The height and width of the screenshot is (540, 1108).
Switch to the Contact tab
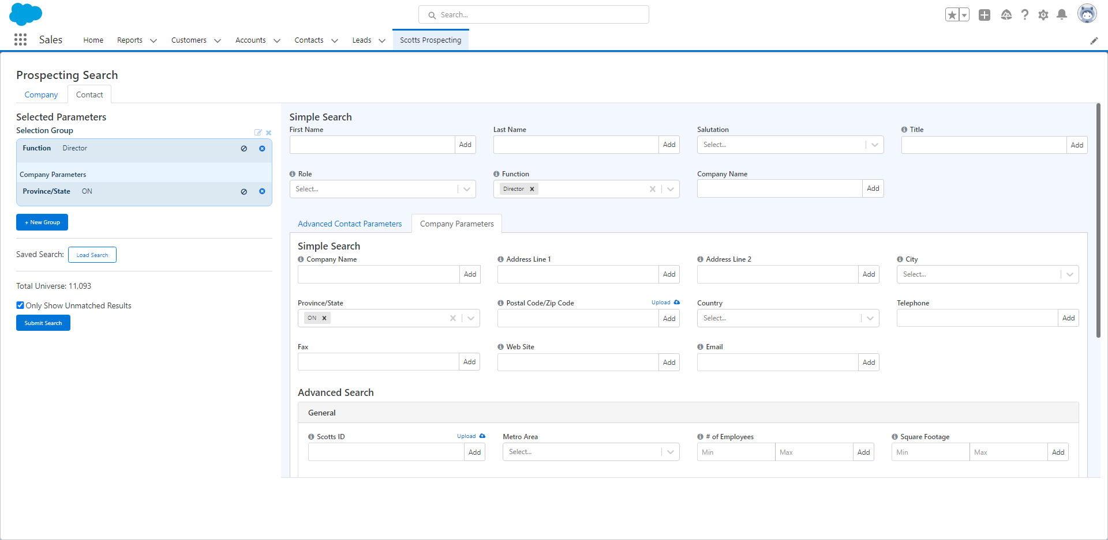click(x=89, y=95)
